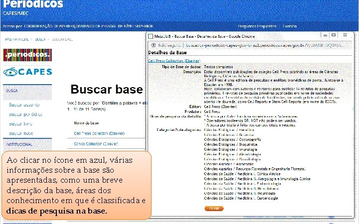Image resolution: width=359 pixels, height=224 pixels.
Task: Click the popup address bar URL
Action: click(x=265, y=45)
